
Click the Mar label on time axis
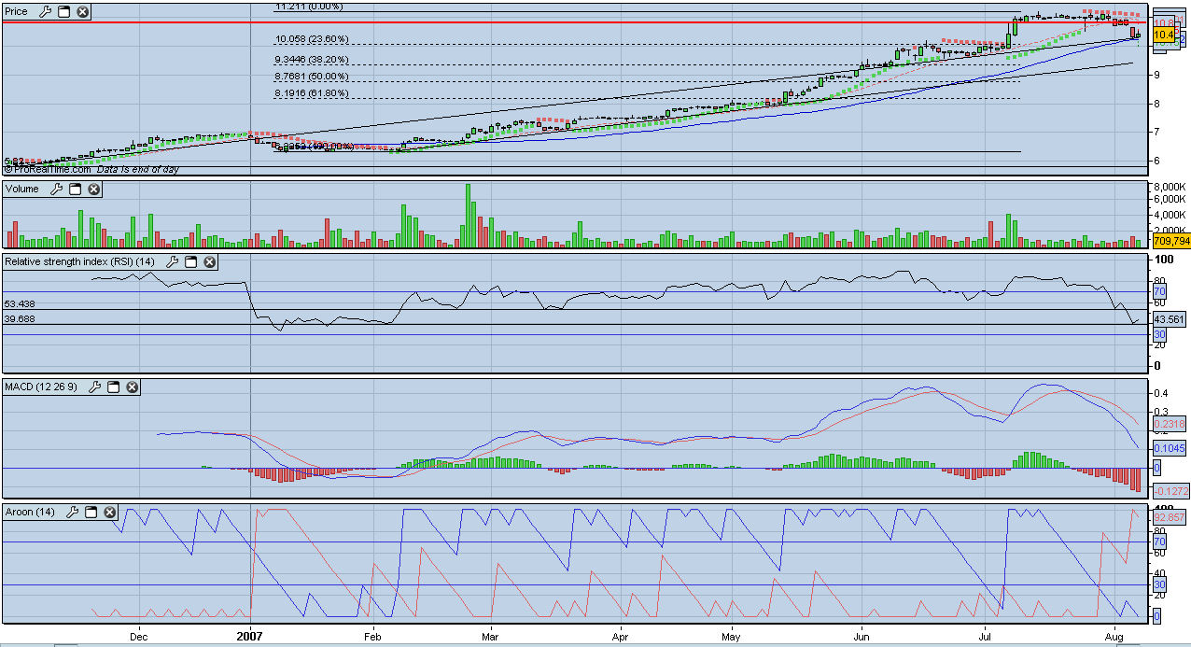click(492, 638)
